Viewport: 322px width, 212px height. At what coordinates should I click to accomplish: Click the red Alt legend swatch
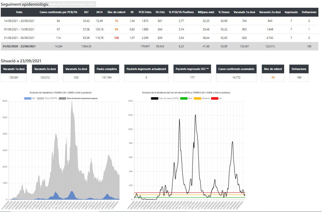tap(215, 98)
